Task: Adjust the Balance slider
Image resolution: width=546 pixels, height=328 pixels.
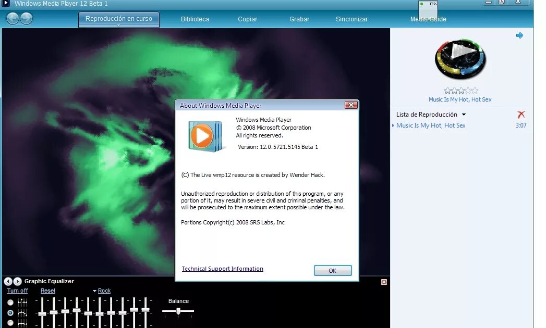Action: (x=178, y=312)
